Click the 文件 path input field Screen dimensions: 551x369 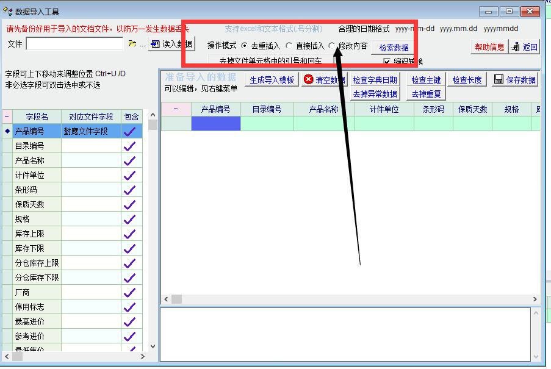[74, 44]
